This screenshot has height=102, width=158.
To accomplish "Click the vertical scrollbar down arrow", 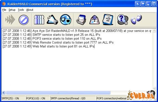I will point(154,88).
